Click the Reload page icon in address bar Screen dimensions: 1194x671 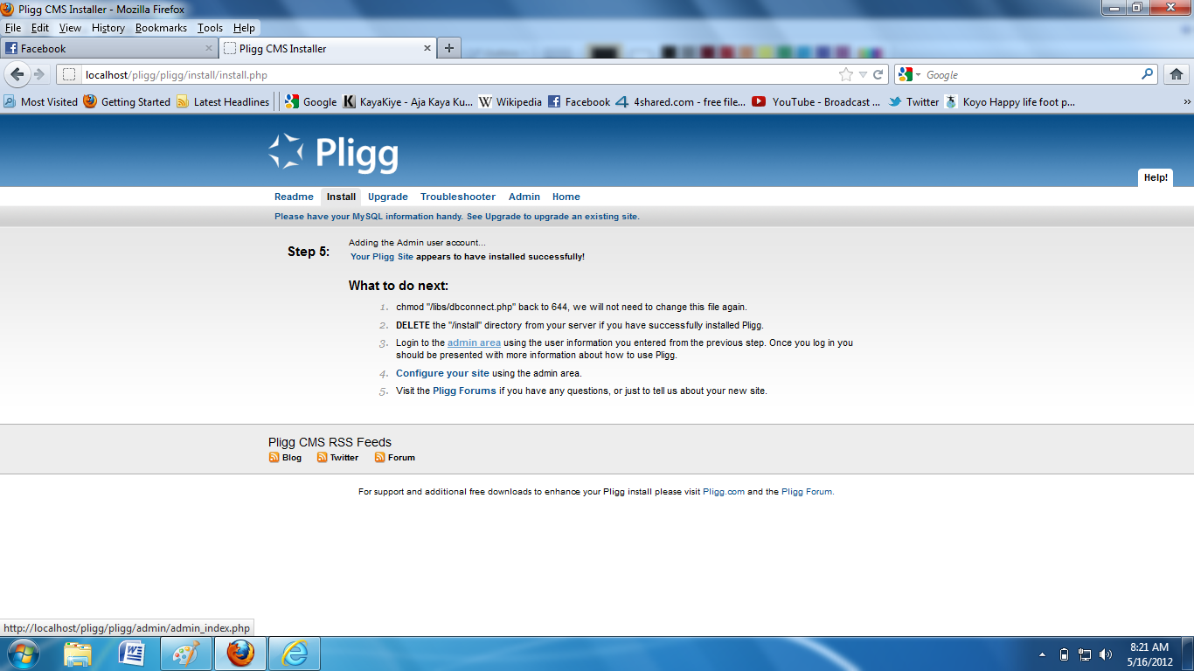coord(878,74)
